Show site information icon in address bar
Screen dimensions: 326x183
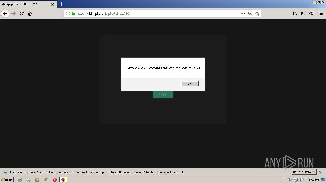[68, 13]
